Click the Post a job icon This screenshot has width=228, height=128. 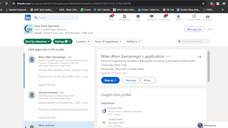click(208, 17)
